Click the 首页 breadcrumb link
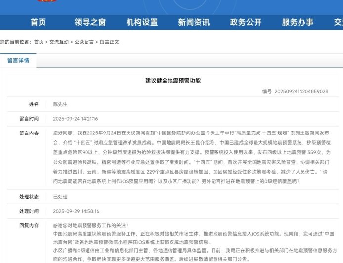 (38, 42)
